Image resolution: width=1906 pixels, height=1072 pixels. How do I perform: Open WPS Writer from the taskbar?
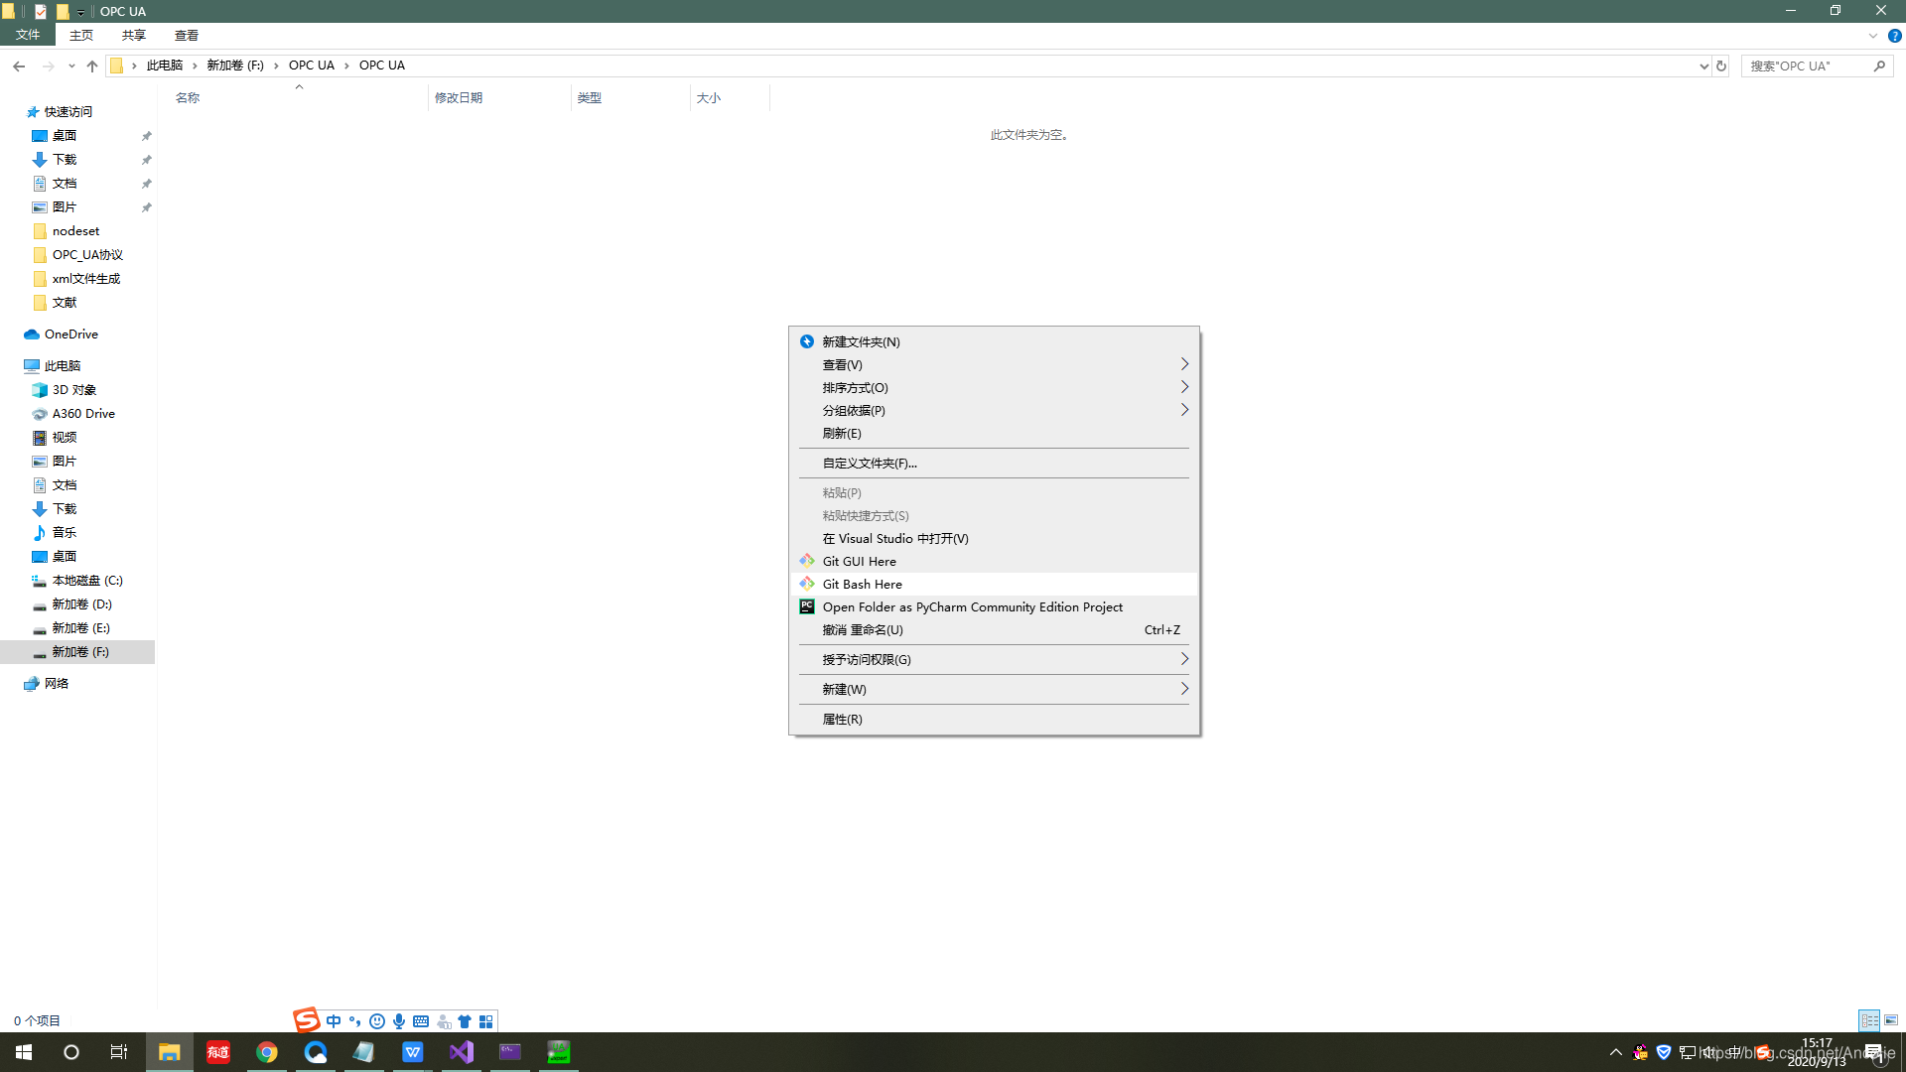(413, 1052)
